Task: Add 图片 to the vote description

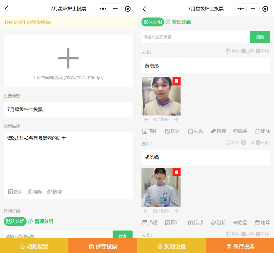Action: point(16,192)
